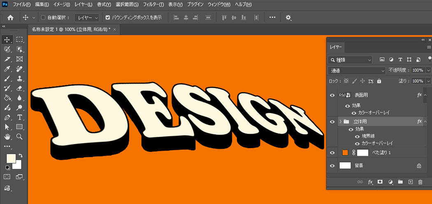Open the フィルター(T) menu
Screen dimensions: 432x204
pos(153,5)
